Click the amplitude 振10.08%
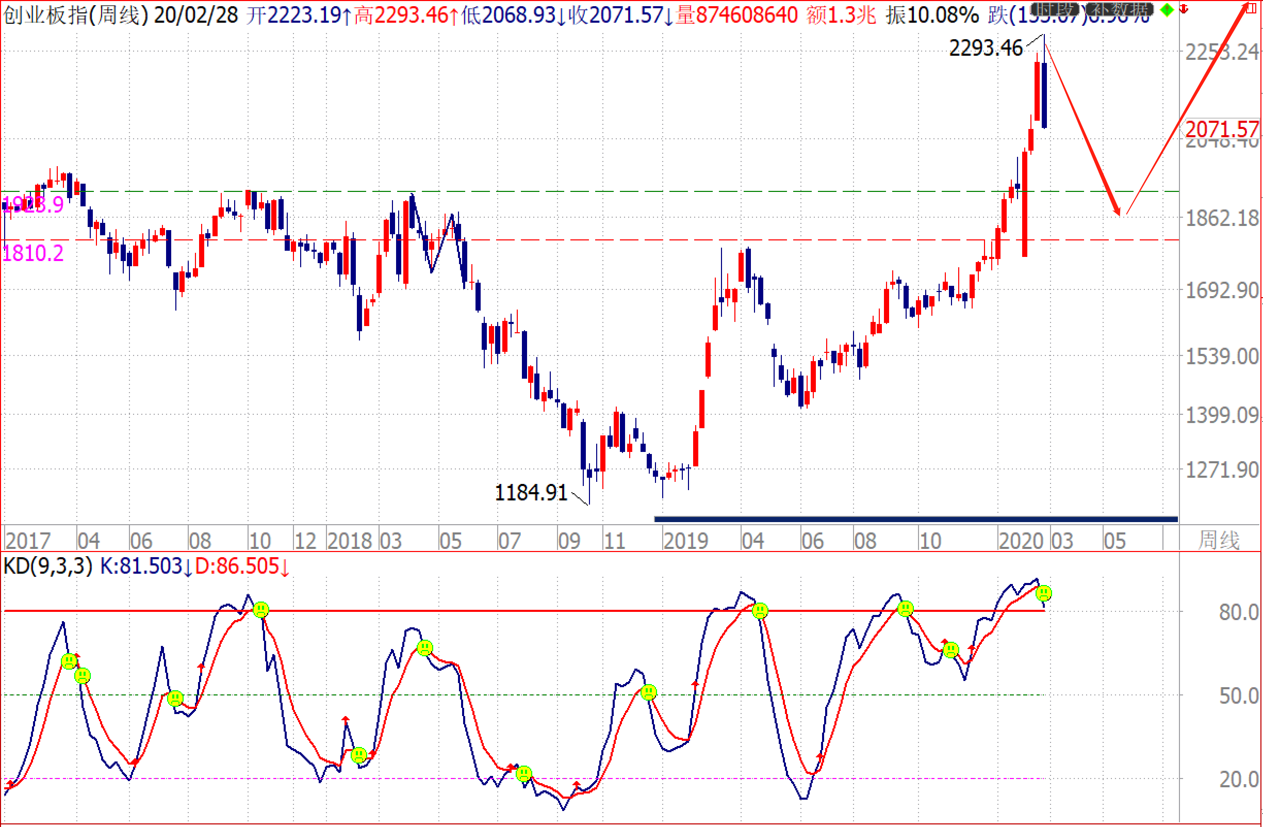The width and height of the screenshot is (1263, 827). (932, 15)
